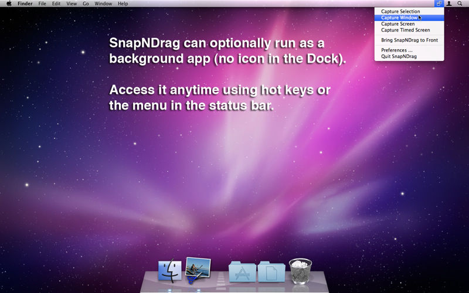Click Bring SnapNDrag to Front
This screenshot has height=293, width=469.
tap(409, 40)
